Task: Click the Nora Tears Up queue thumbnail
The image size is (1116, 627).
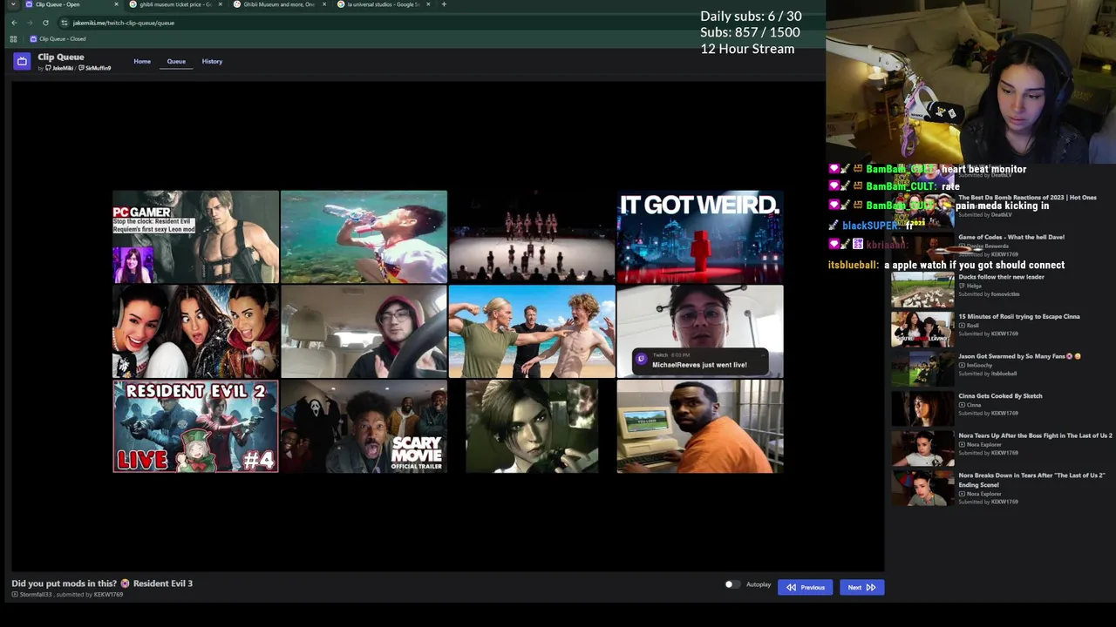Action: pos(922,448)
